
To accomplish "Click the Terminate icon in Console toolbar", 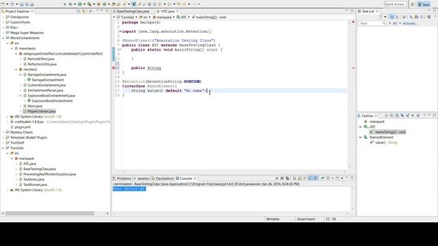I will [276, 178].
